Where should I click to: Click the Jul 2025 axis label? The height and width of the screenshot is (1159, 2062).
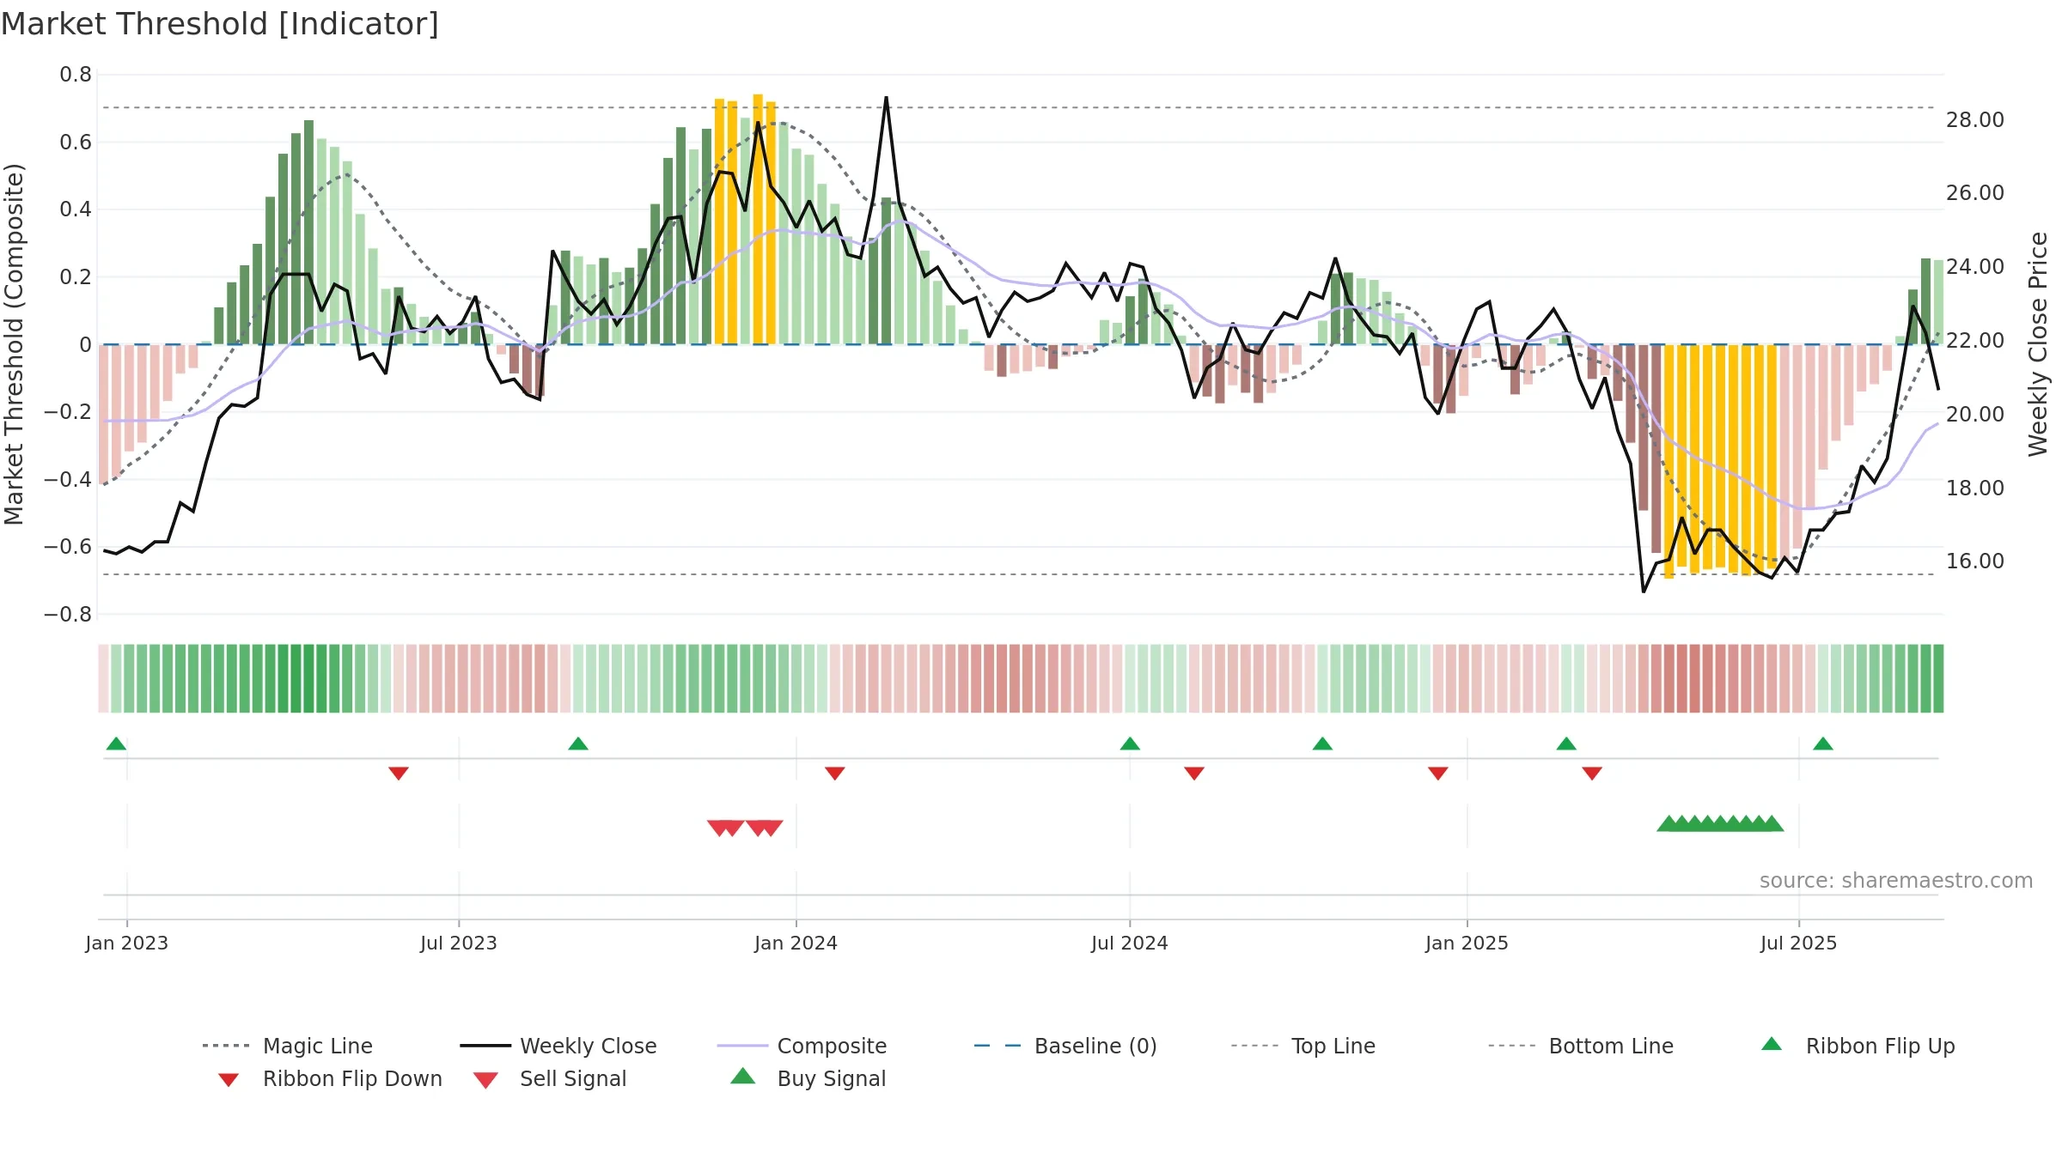click(x=1799, y=943)
